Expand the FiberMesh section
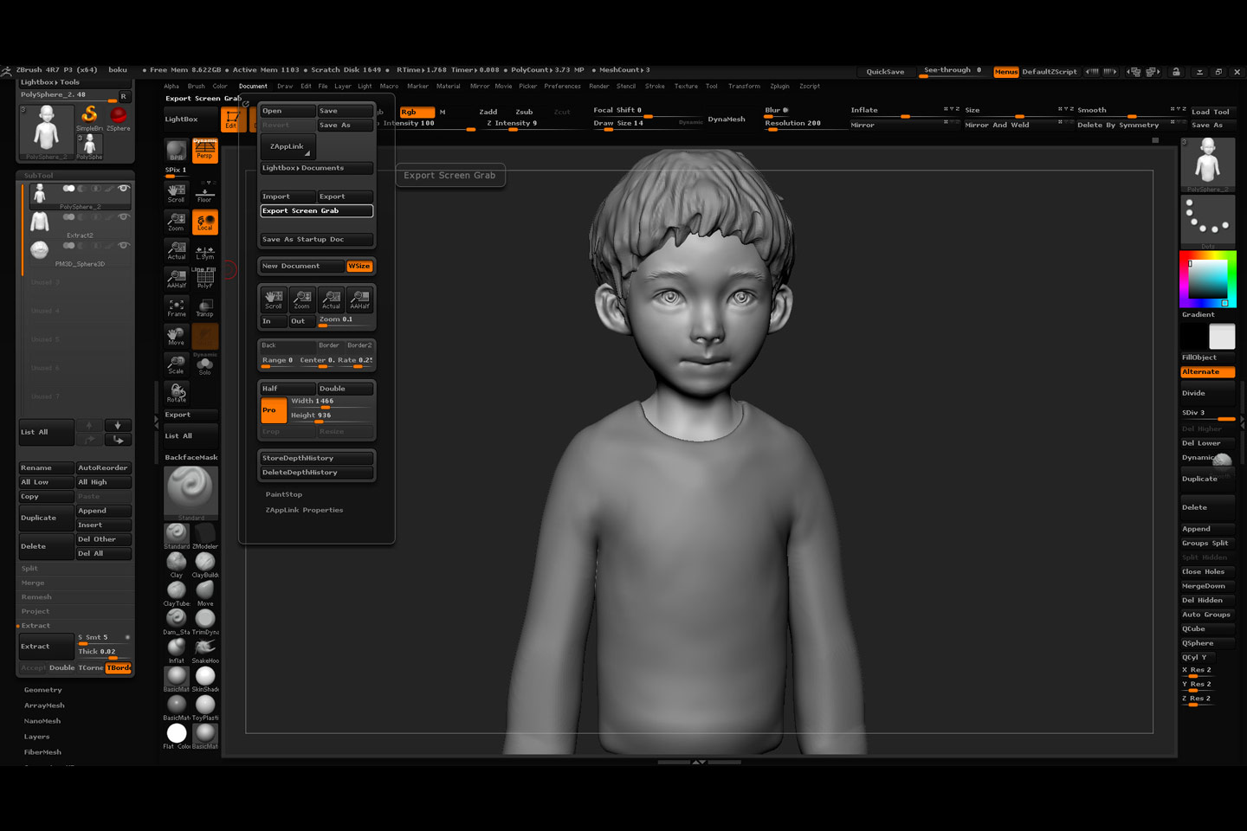The height and width of the screenshot is (831, 1247). point(43,752)
